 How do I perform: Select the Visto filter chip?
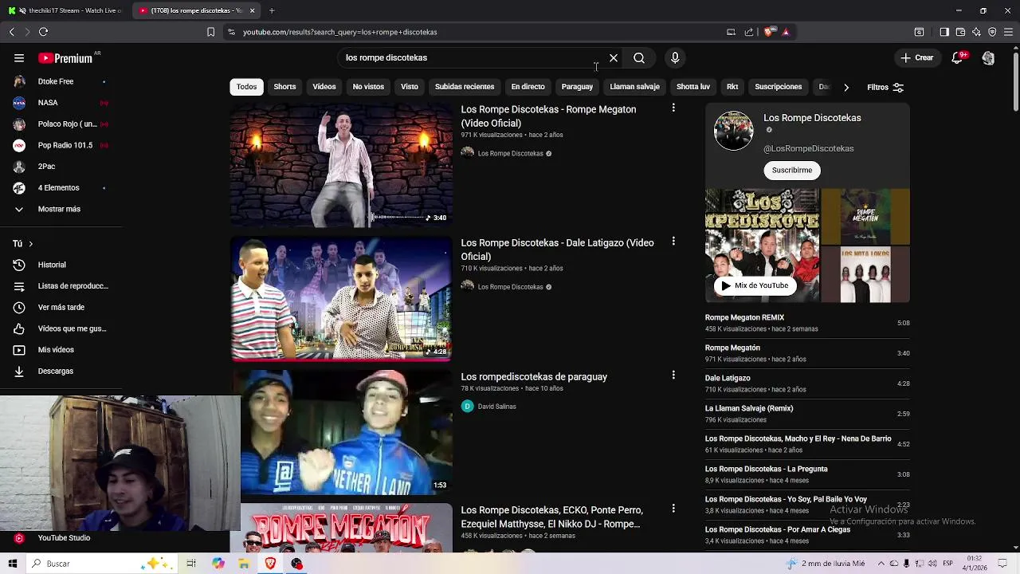[410, 87]
